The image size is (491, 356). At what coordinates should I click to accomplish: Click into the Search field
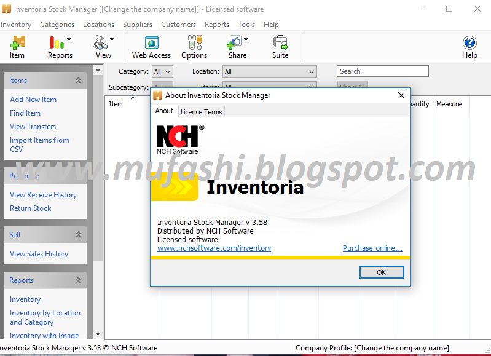(383, 71)
